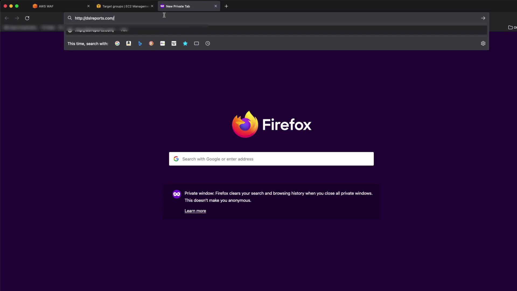
Task: Search with Wikipedia icon
Action: [174, 43]
